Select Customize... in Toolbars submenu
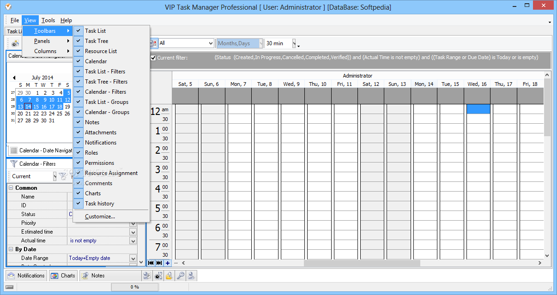Screen dimensions: 557x295 tap(111, 217)
